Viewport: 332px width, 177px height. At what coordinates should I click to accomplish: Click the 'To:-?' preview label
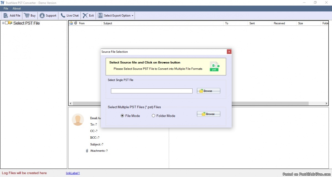(94, 124)
